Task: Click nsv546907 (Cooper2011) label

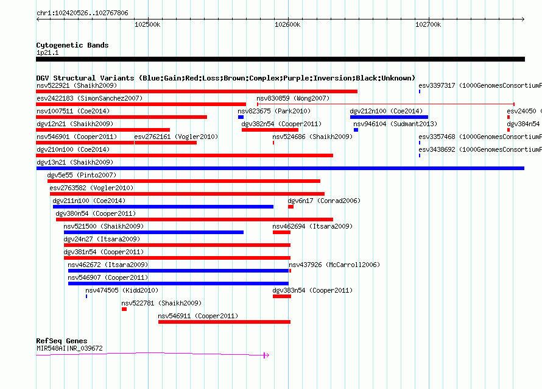Action: 108,277
